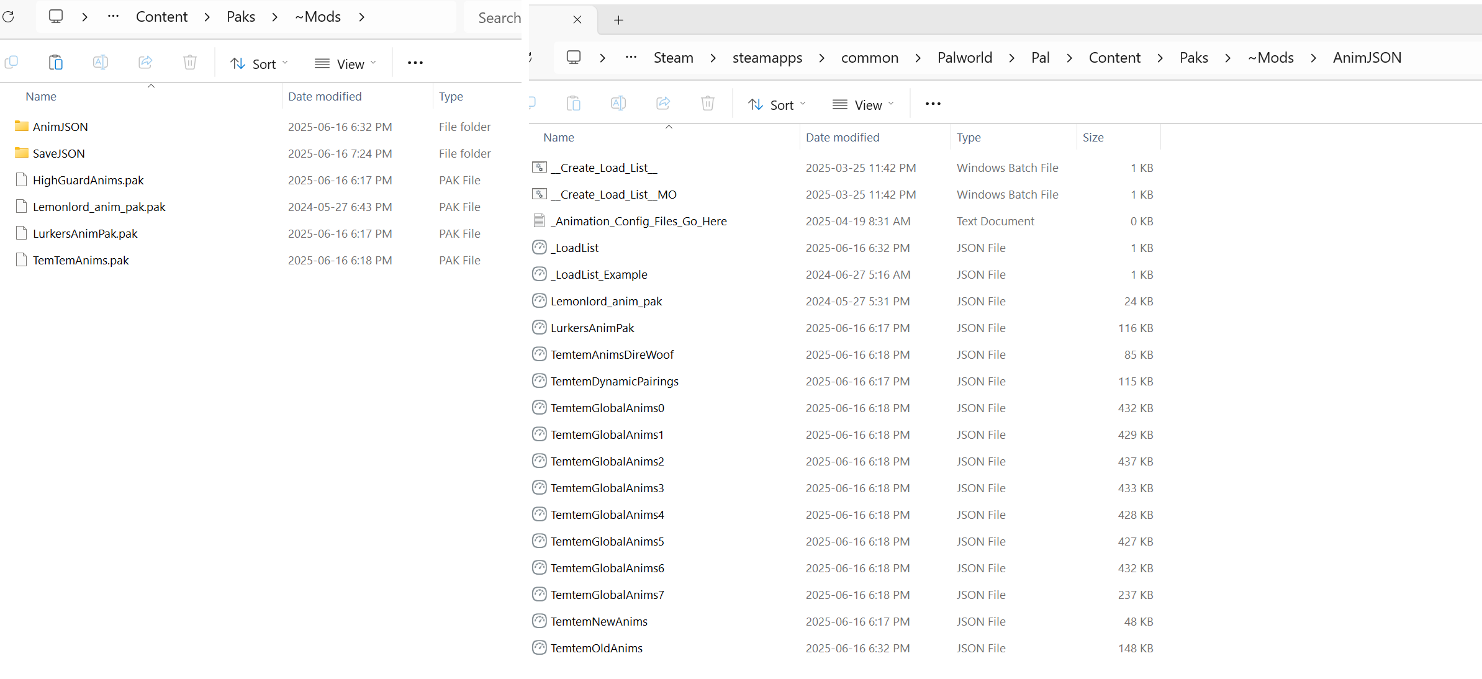
Task: Expand hidden path ellipsis in left address bar
Action: click(113, 17)
